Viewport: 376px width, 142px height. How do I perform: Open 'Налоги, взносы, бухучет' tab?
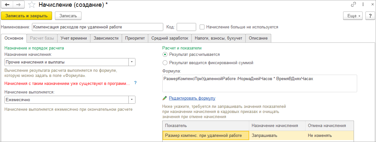219,38
